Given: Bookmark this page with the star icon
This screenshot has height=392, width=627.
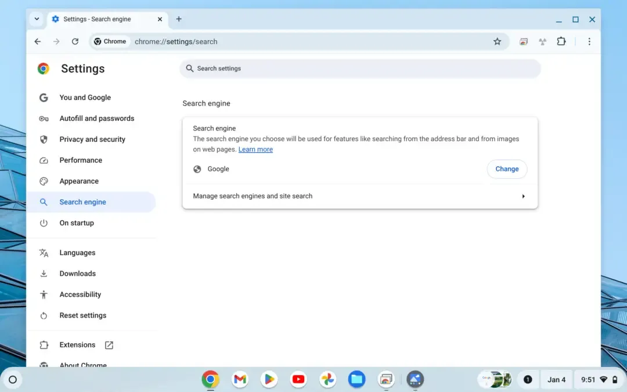Looking at the screenshot, I should point(497,42).
